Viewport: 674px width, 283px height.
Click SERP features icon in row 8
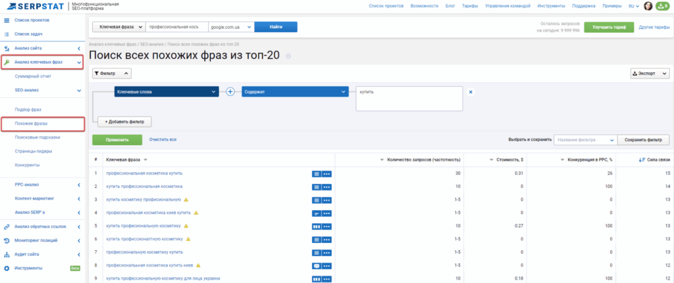[317, 265]
